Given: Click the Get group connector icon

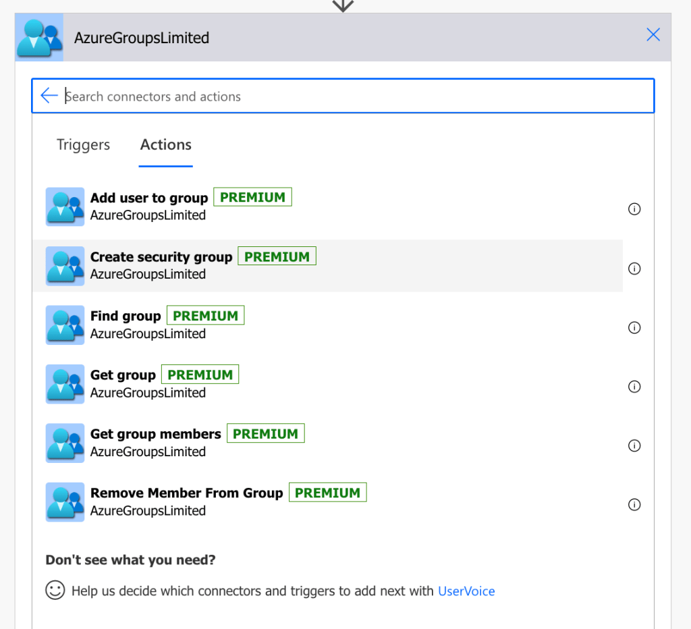Looking at the screenshot, I should [x=65, y=383].
